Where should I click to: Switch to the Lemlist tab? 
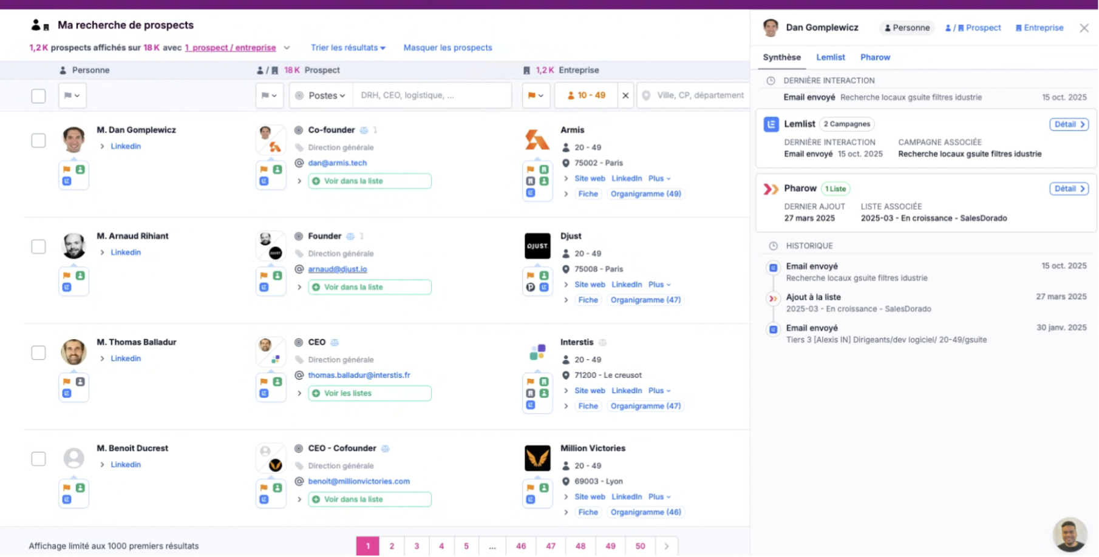[x=830, y=57]
